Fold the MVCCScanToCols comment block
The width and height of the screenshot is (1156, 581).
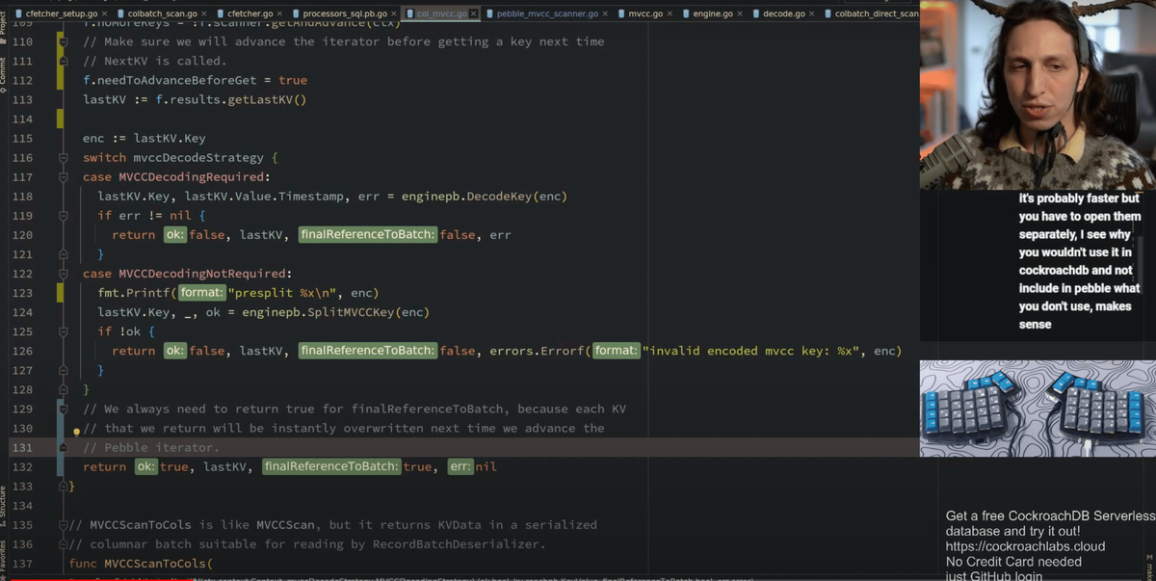63,525
